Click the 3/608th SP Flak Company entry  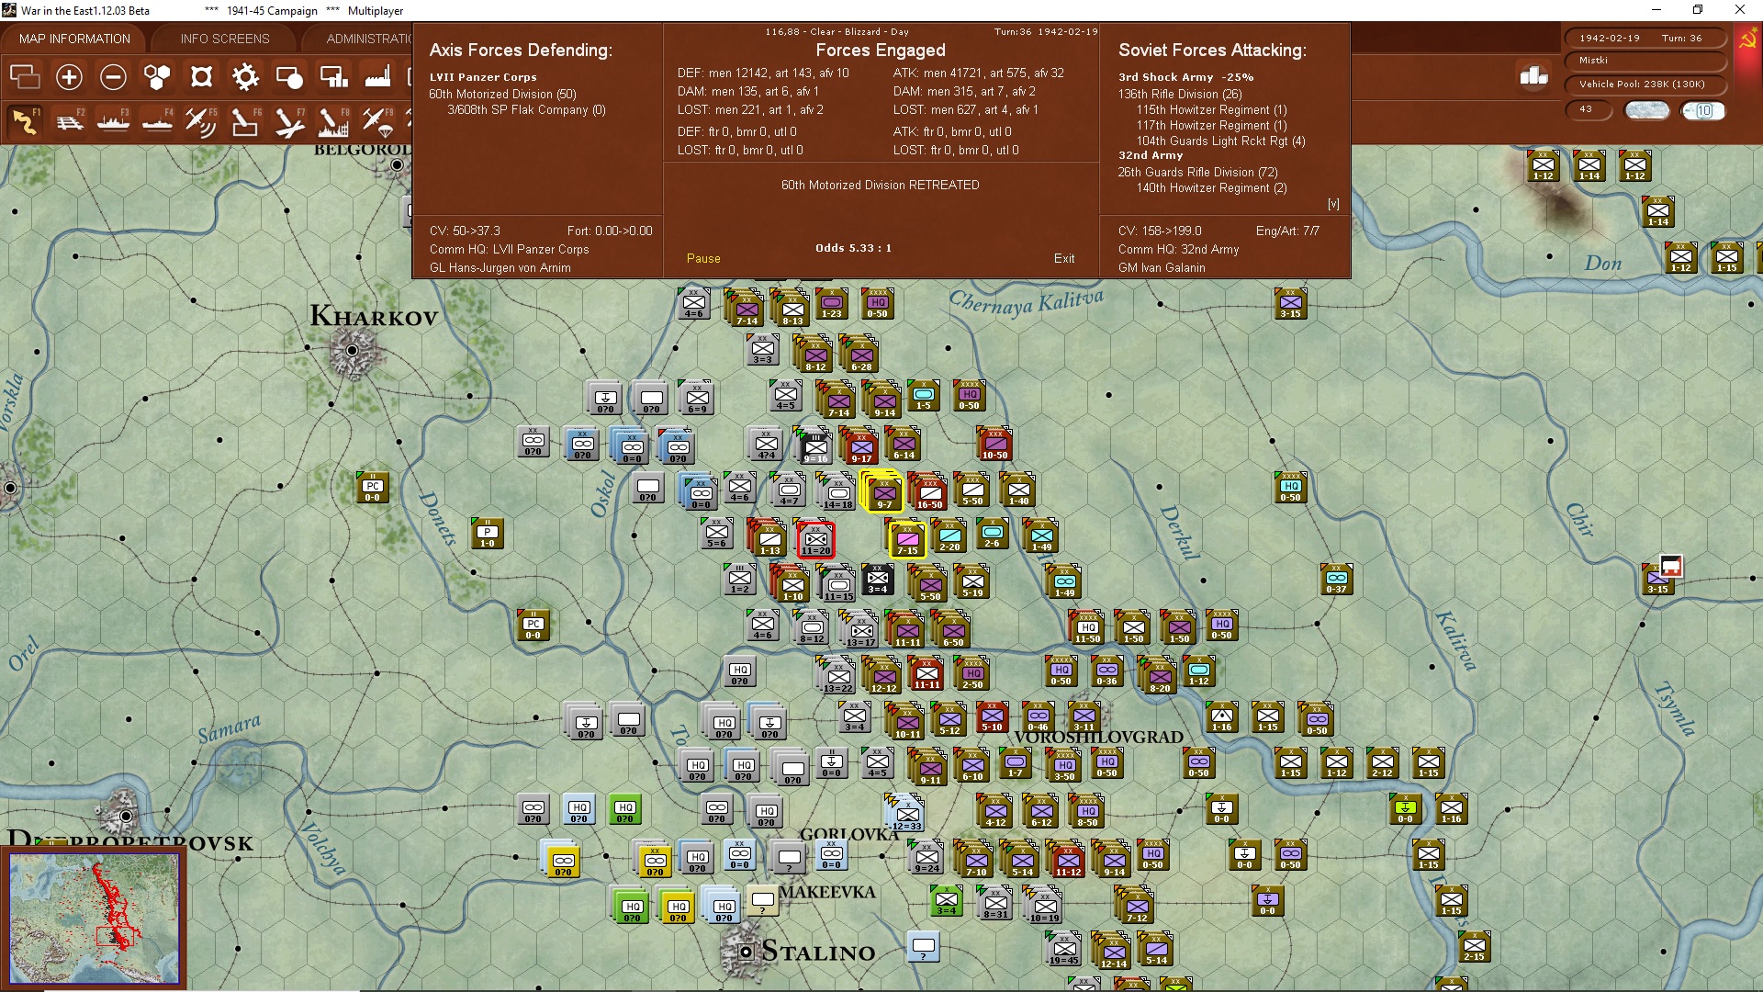click(x=526, y=109)
